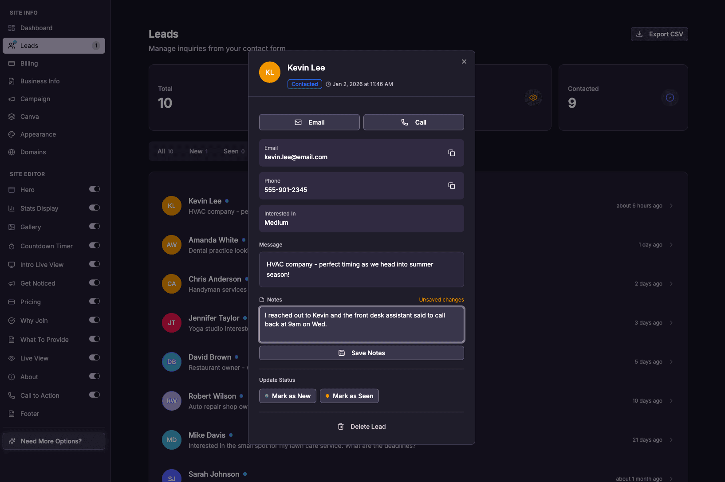Image resolution: width=725 pixels, height=482 pixels.
Task: Expand Chris Anderson's lead row chevron
Action: [x=671, y=283]
